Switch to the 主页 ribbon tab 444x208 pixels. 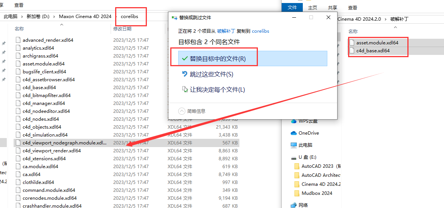[312, 8]
